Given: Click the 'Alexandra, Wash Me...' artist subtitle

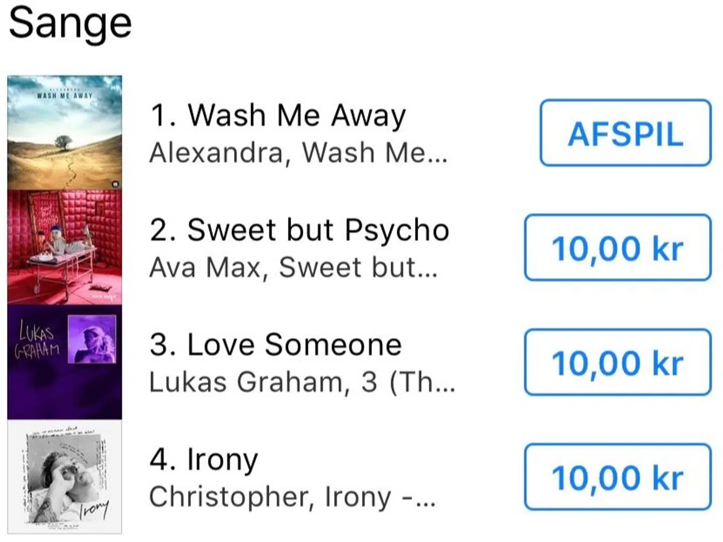Looking at the screenshot, I should point(298,152).
